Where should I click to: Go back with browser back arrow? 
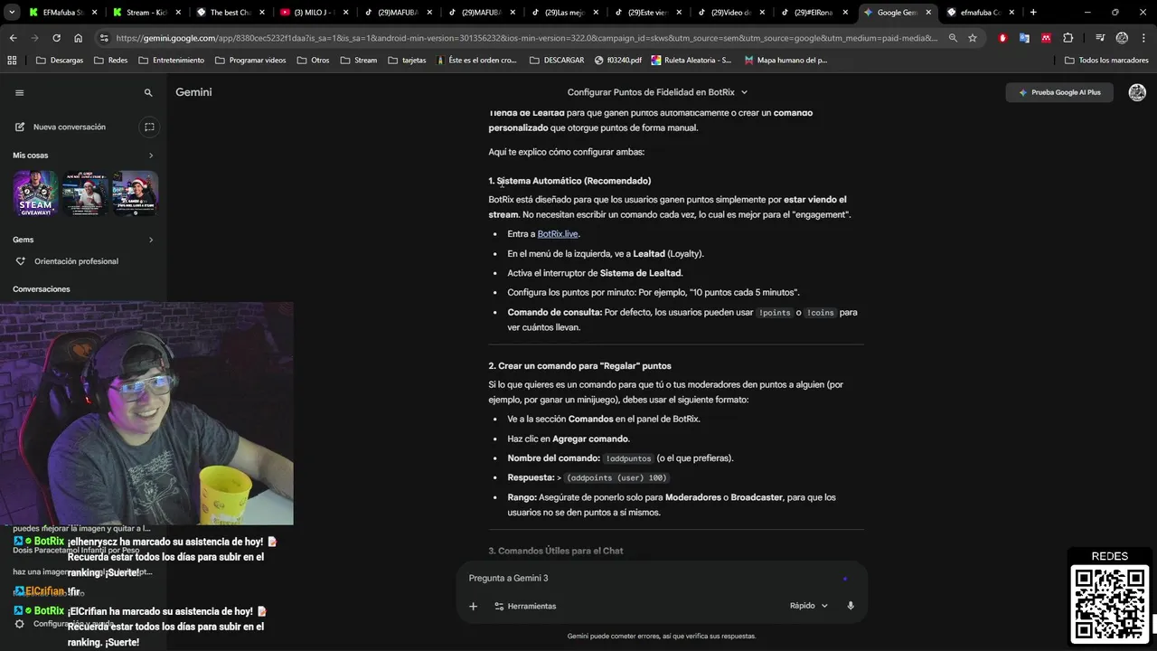click(x=13, y=38)
